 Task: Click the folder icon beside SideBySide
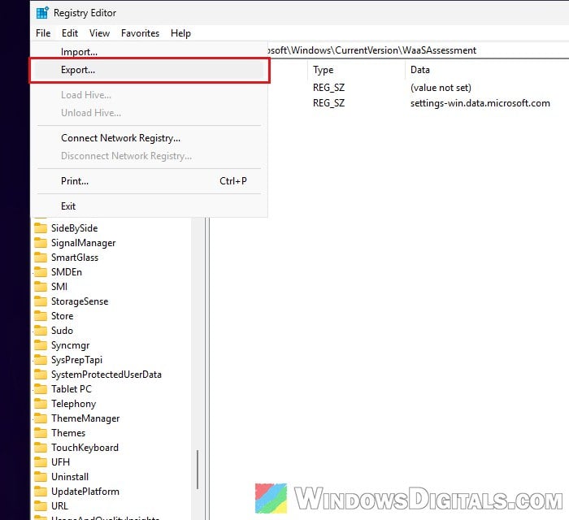(41, 228)
